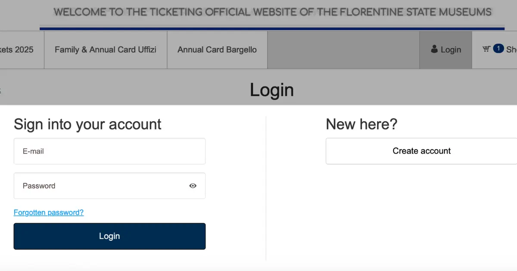Viewport: 517px width, 271px height.
Task: Click the Create account button
Action: (x=421, y=151)
